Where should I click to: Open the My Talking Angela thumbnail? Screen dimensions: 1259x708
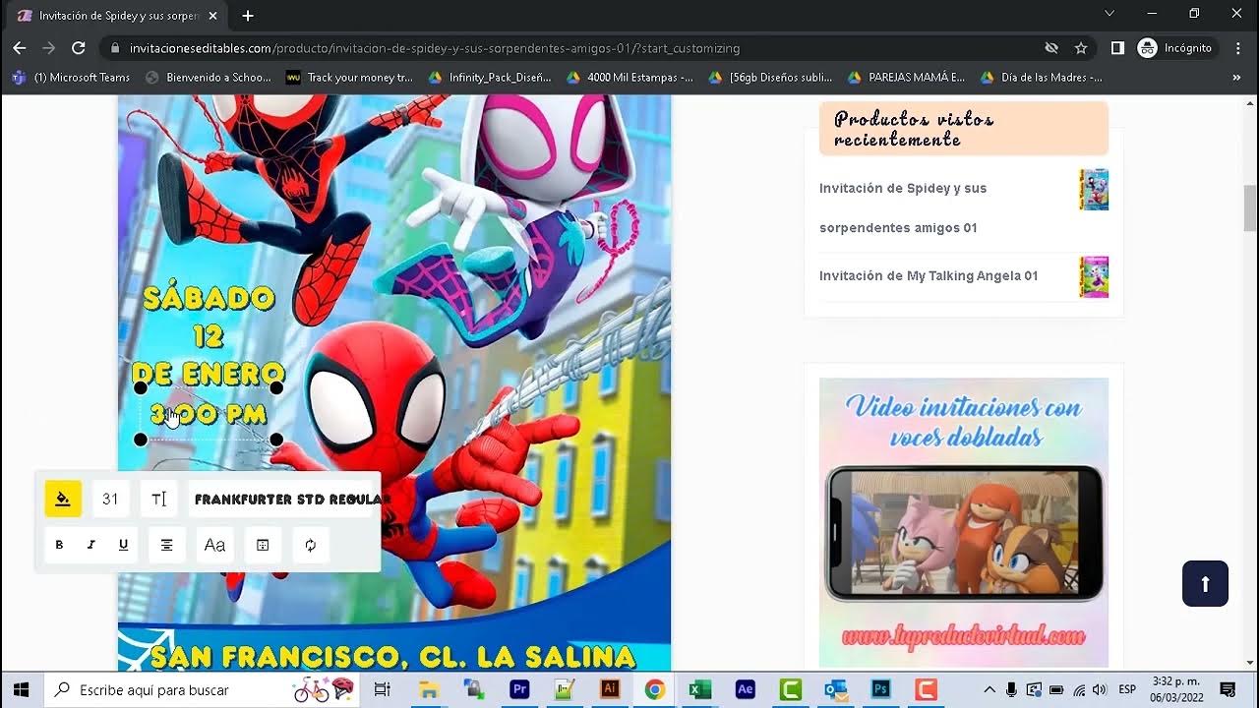pos(1094,276)
